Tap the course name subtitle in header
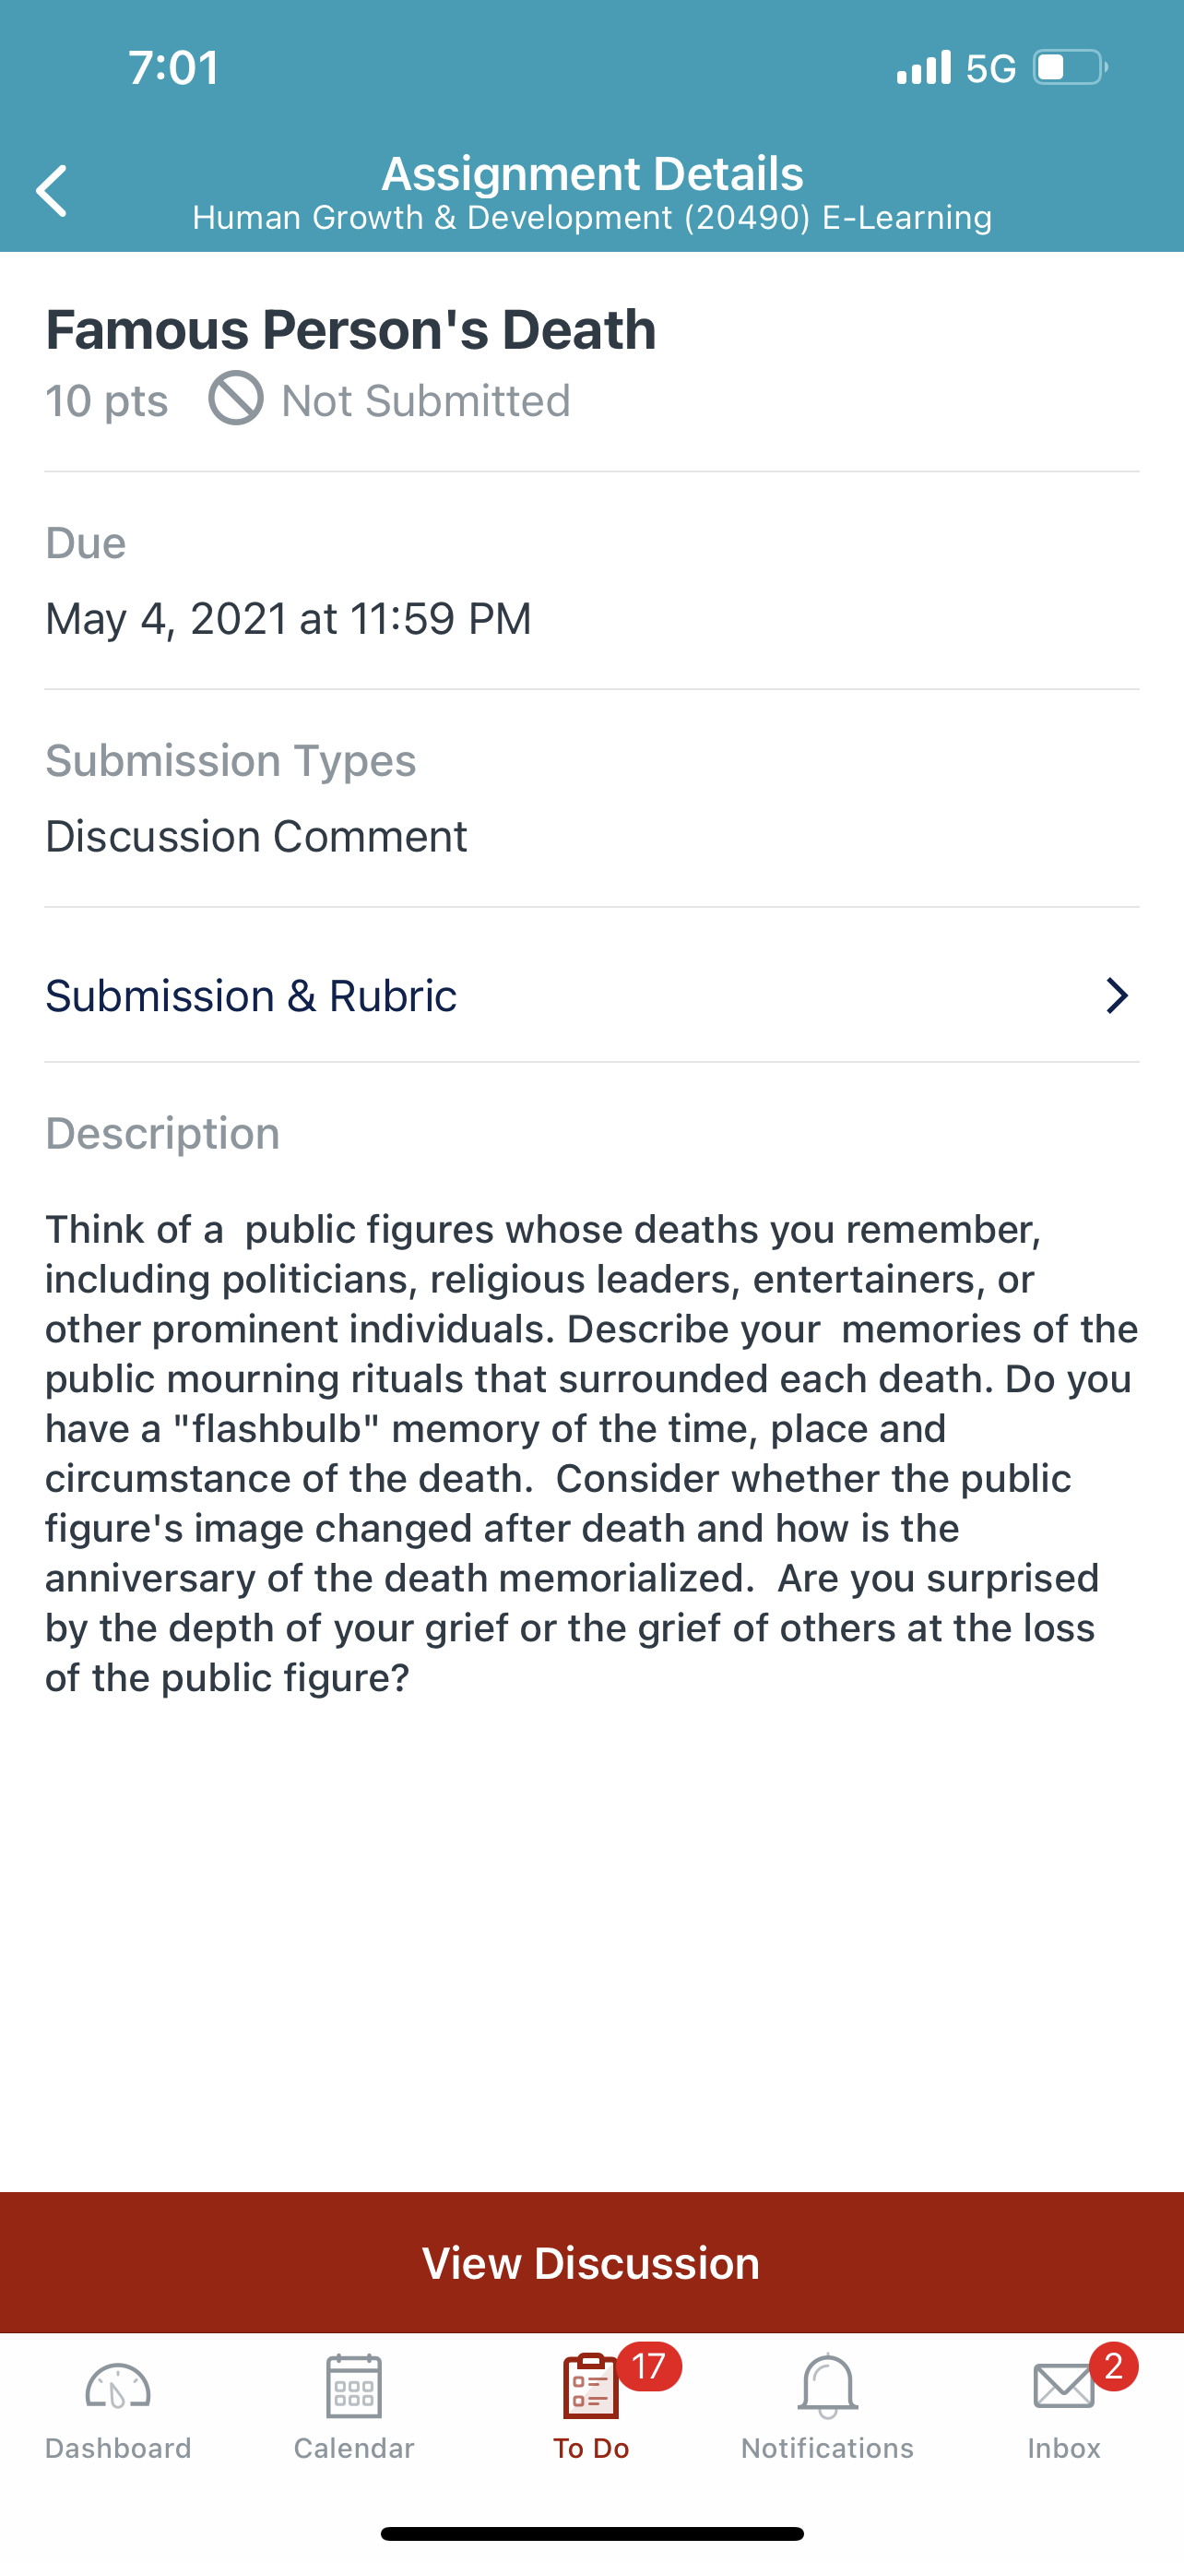 click(x=593, y=217)
